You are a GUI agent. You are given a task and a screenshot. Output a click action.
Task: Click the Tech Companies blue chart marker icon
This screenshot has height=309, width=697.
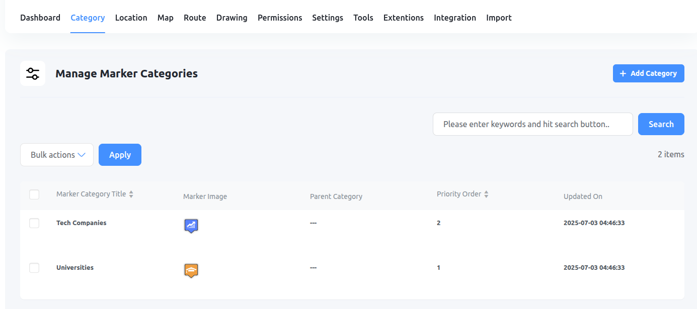(191, 226)
